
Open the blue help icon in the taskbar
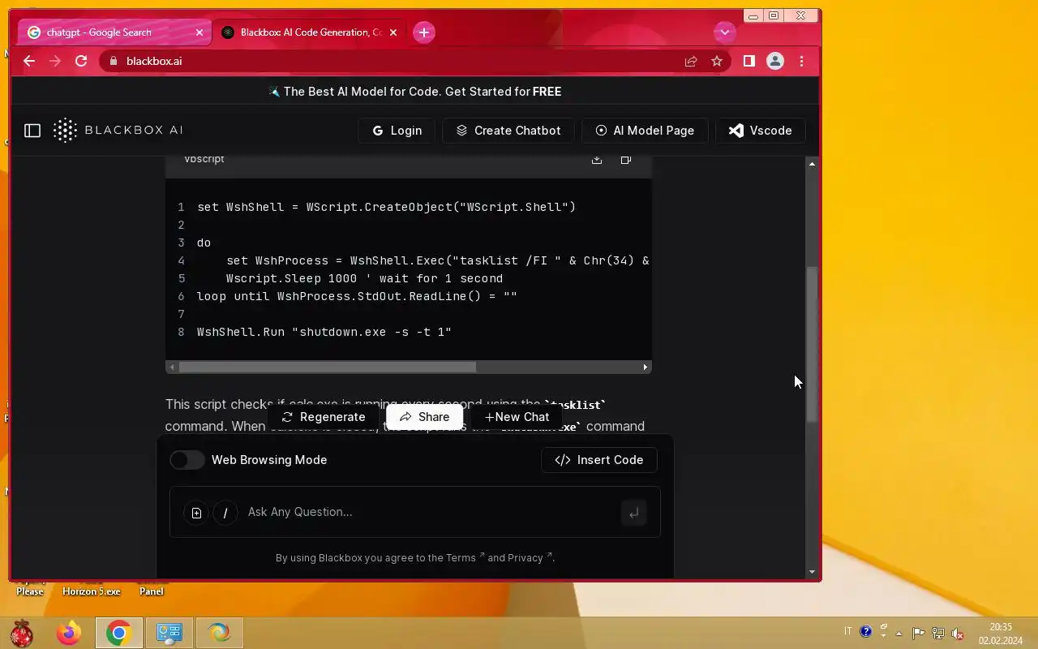tap(865, 631)
